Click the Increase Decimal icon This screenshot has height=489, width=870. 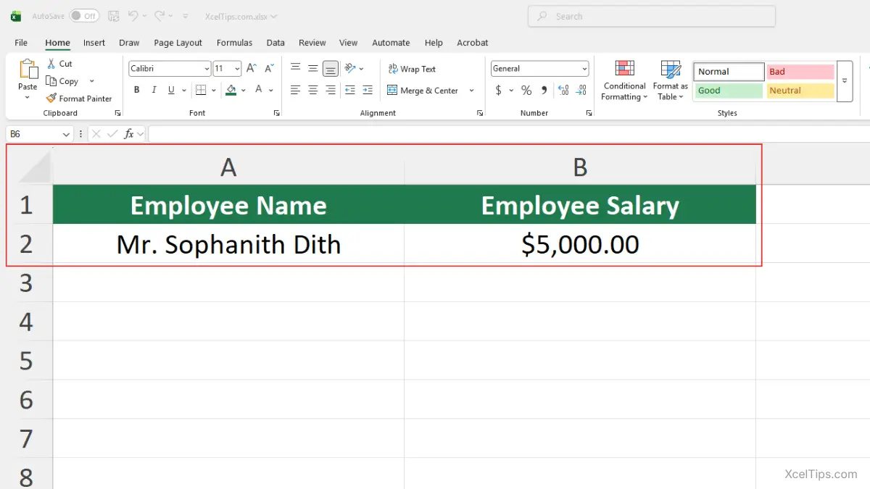[563, 91]
